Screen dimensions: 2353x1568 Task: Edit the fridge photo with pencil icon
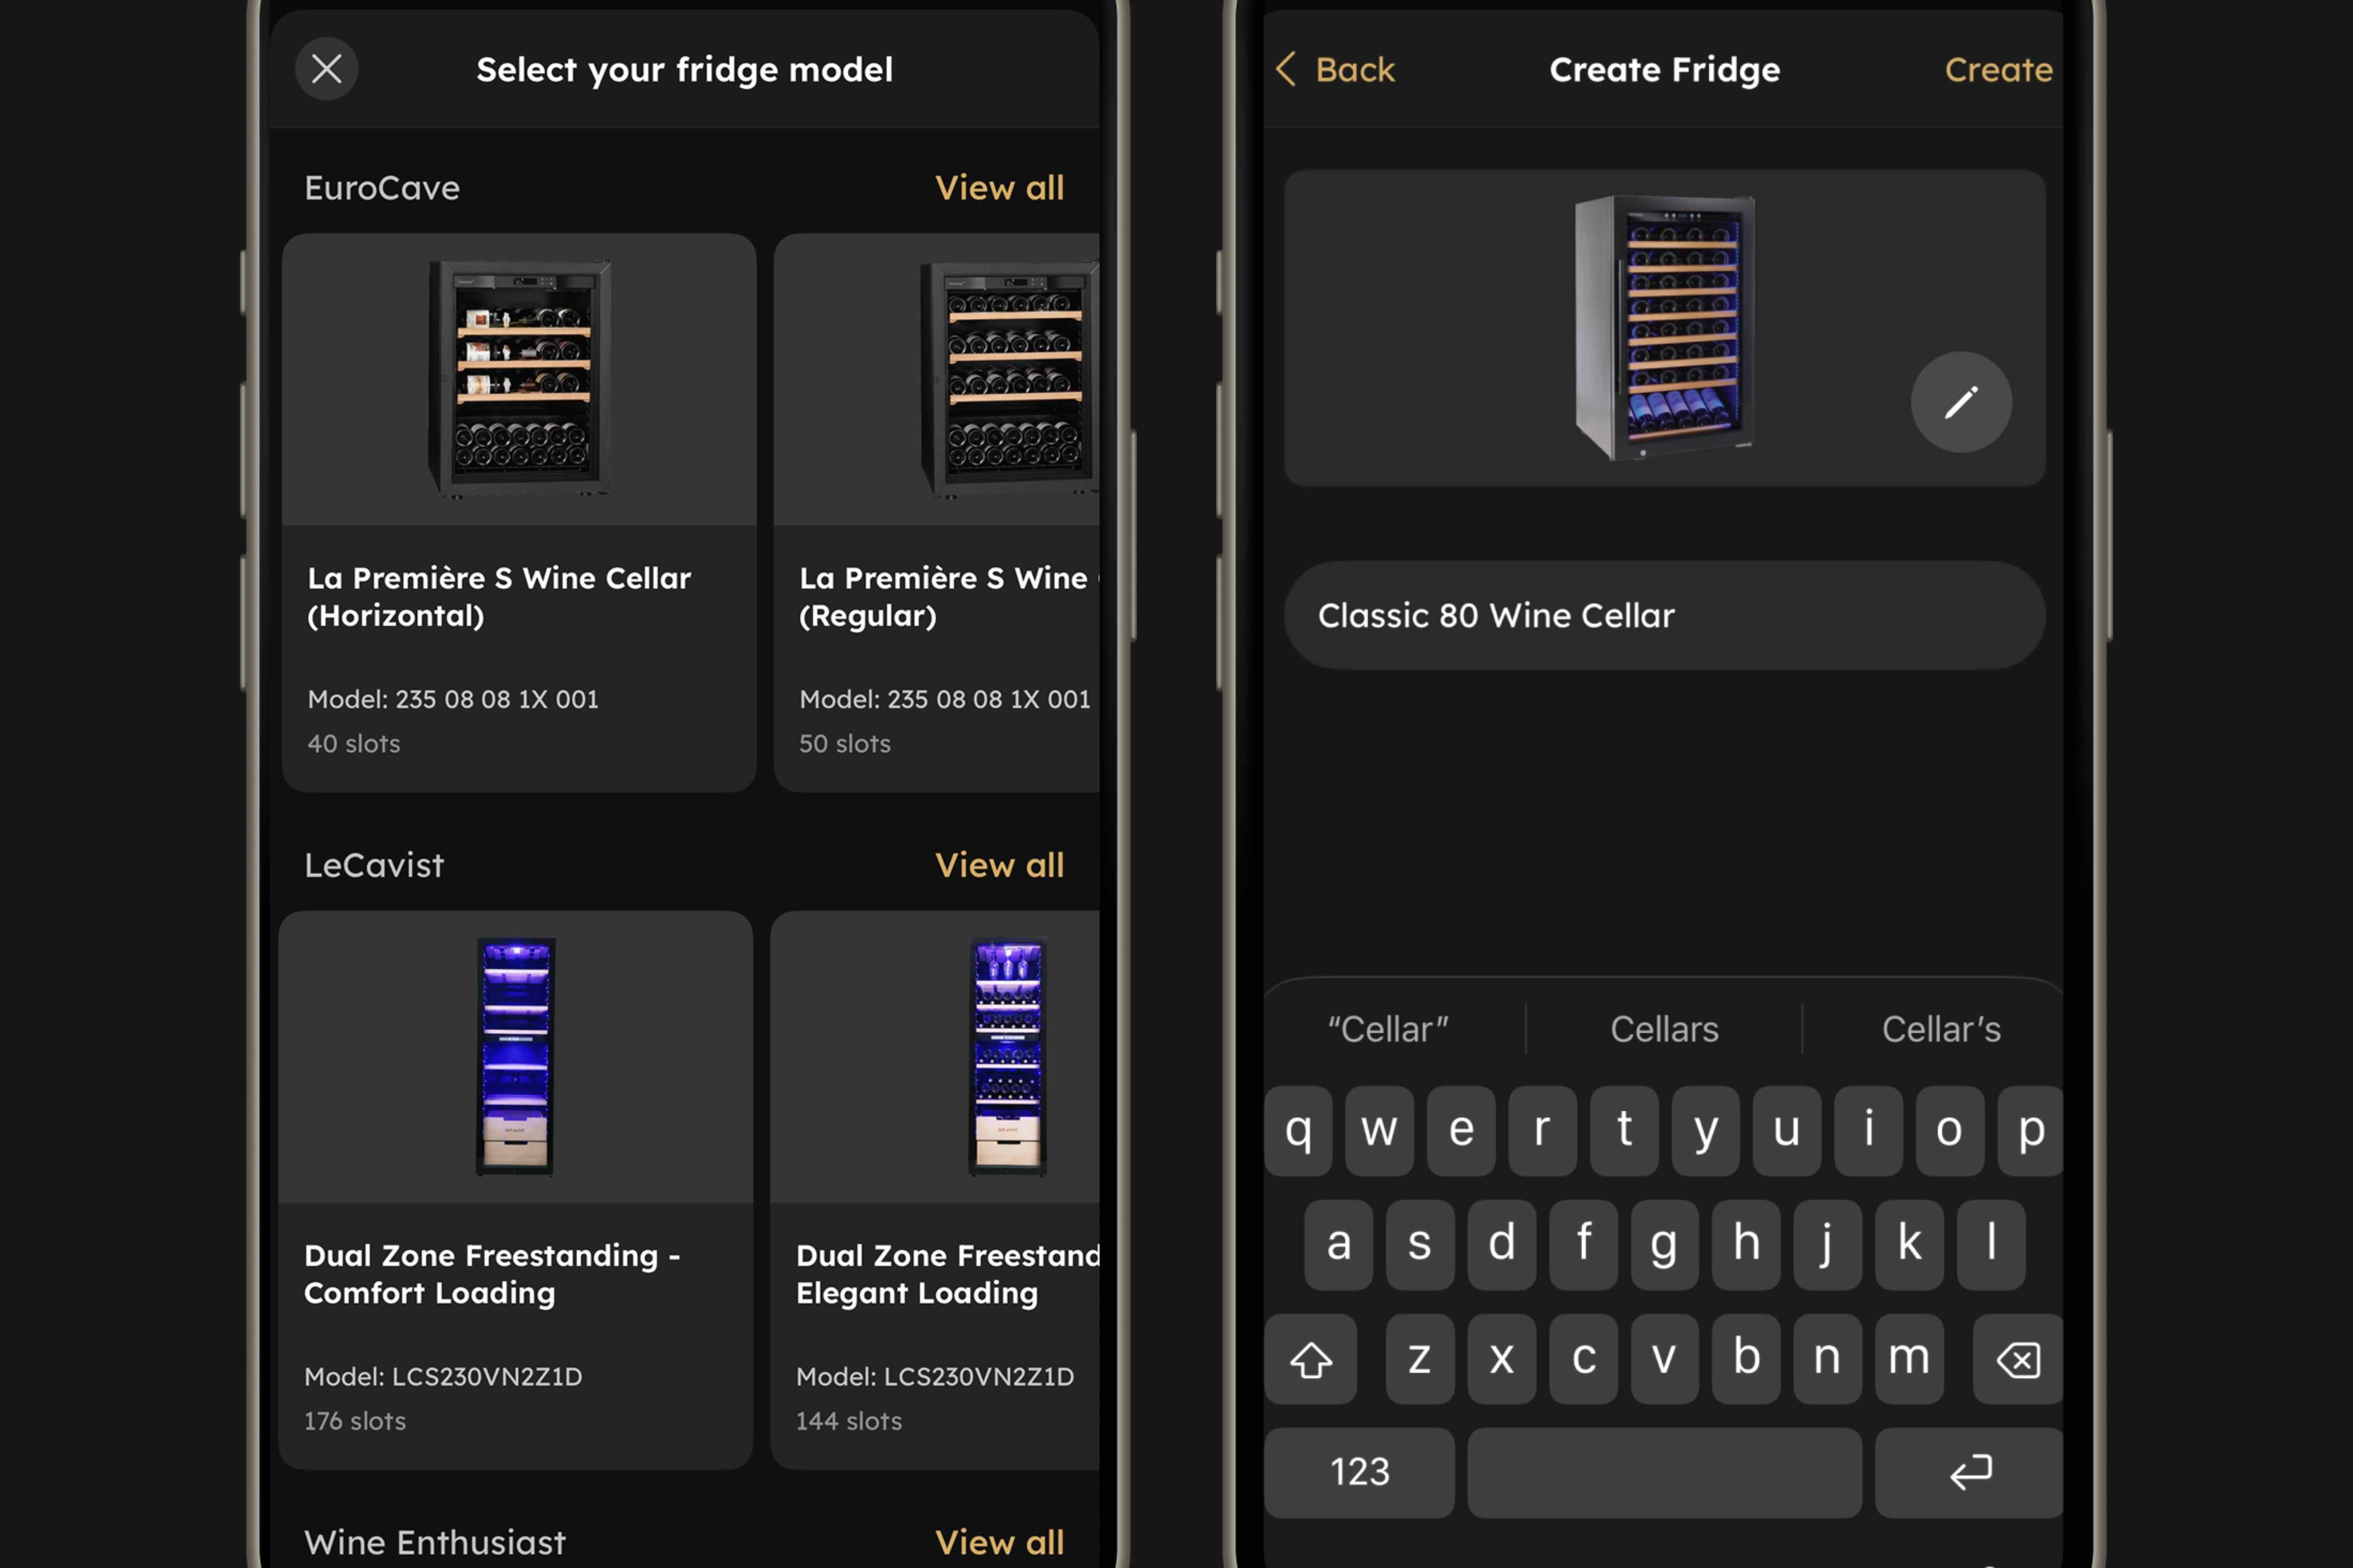click(x=1961, y=402)
